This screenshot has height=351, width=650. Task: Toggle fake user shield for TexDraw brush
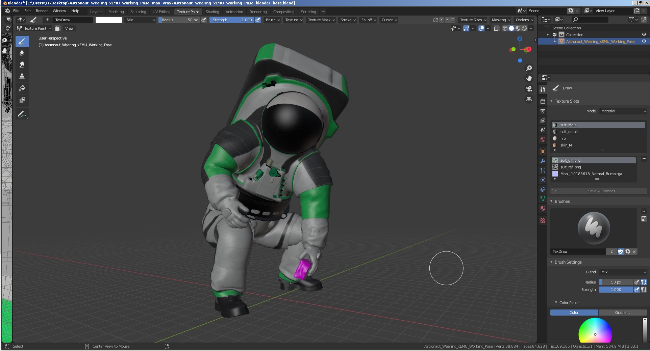click(x=621, y=251)
